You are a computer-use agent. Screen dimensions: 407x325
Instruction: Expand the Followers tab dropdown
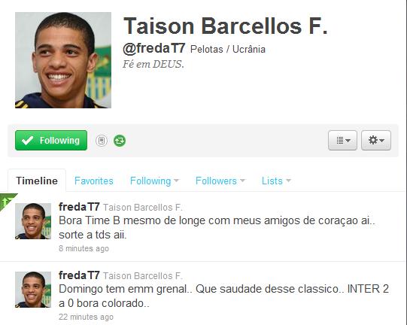[220, 181]
